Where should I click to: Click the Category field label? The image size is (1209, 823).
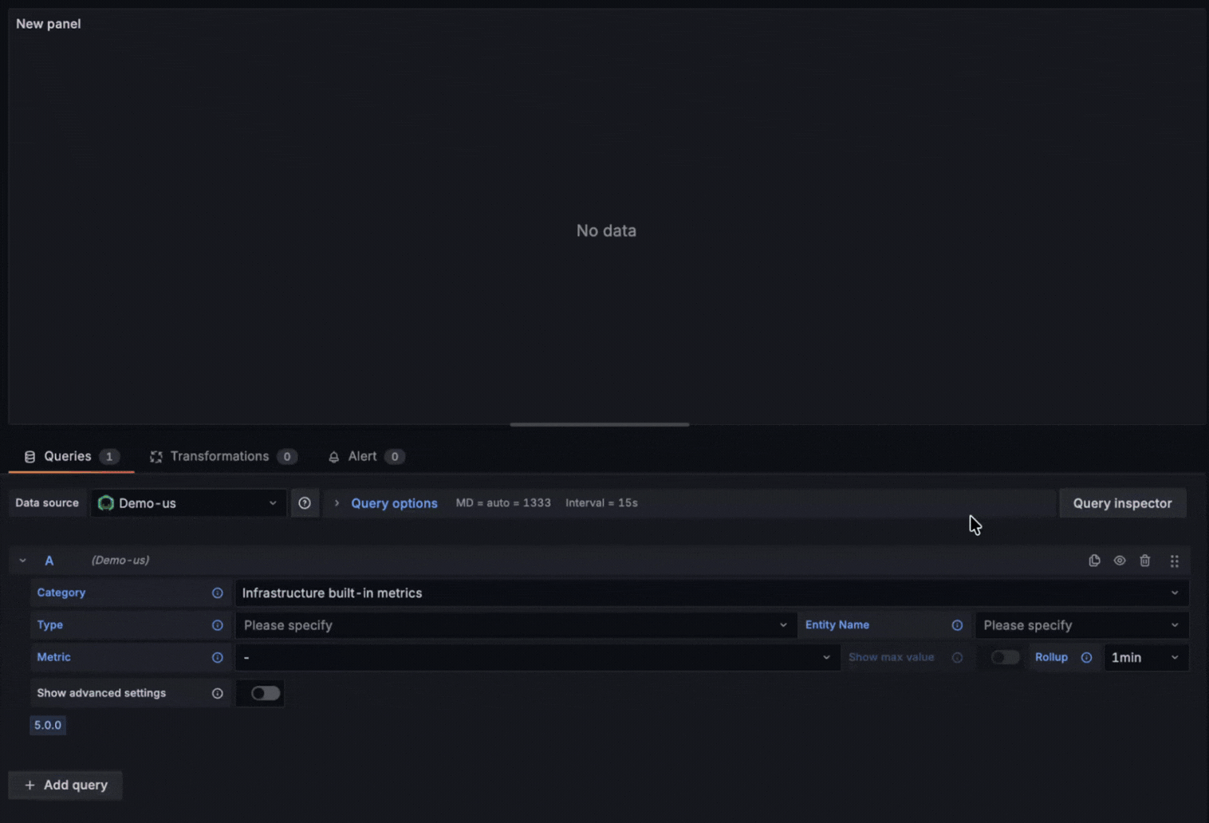61,593
